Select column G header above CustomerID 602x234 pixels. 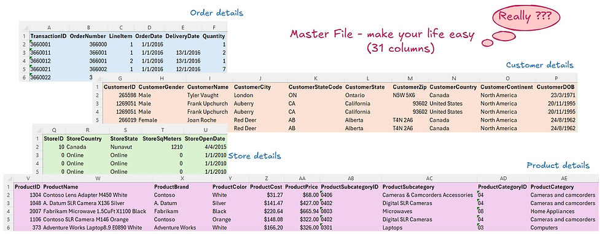pos(120,79)
